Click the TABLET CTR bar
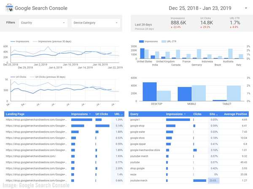Viewport: 253px width, 189px height. [x=234, y=93]
